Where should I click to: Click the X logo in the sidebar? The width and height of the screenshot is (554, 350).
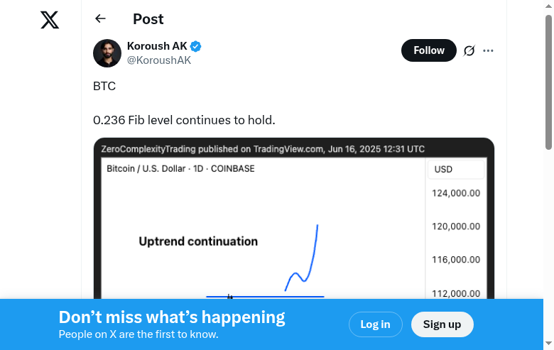pyautogui.click(x=50, y=20)
